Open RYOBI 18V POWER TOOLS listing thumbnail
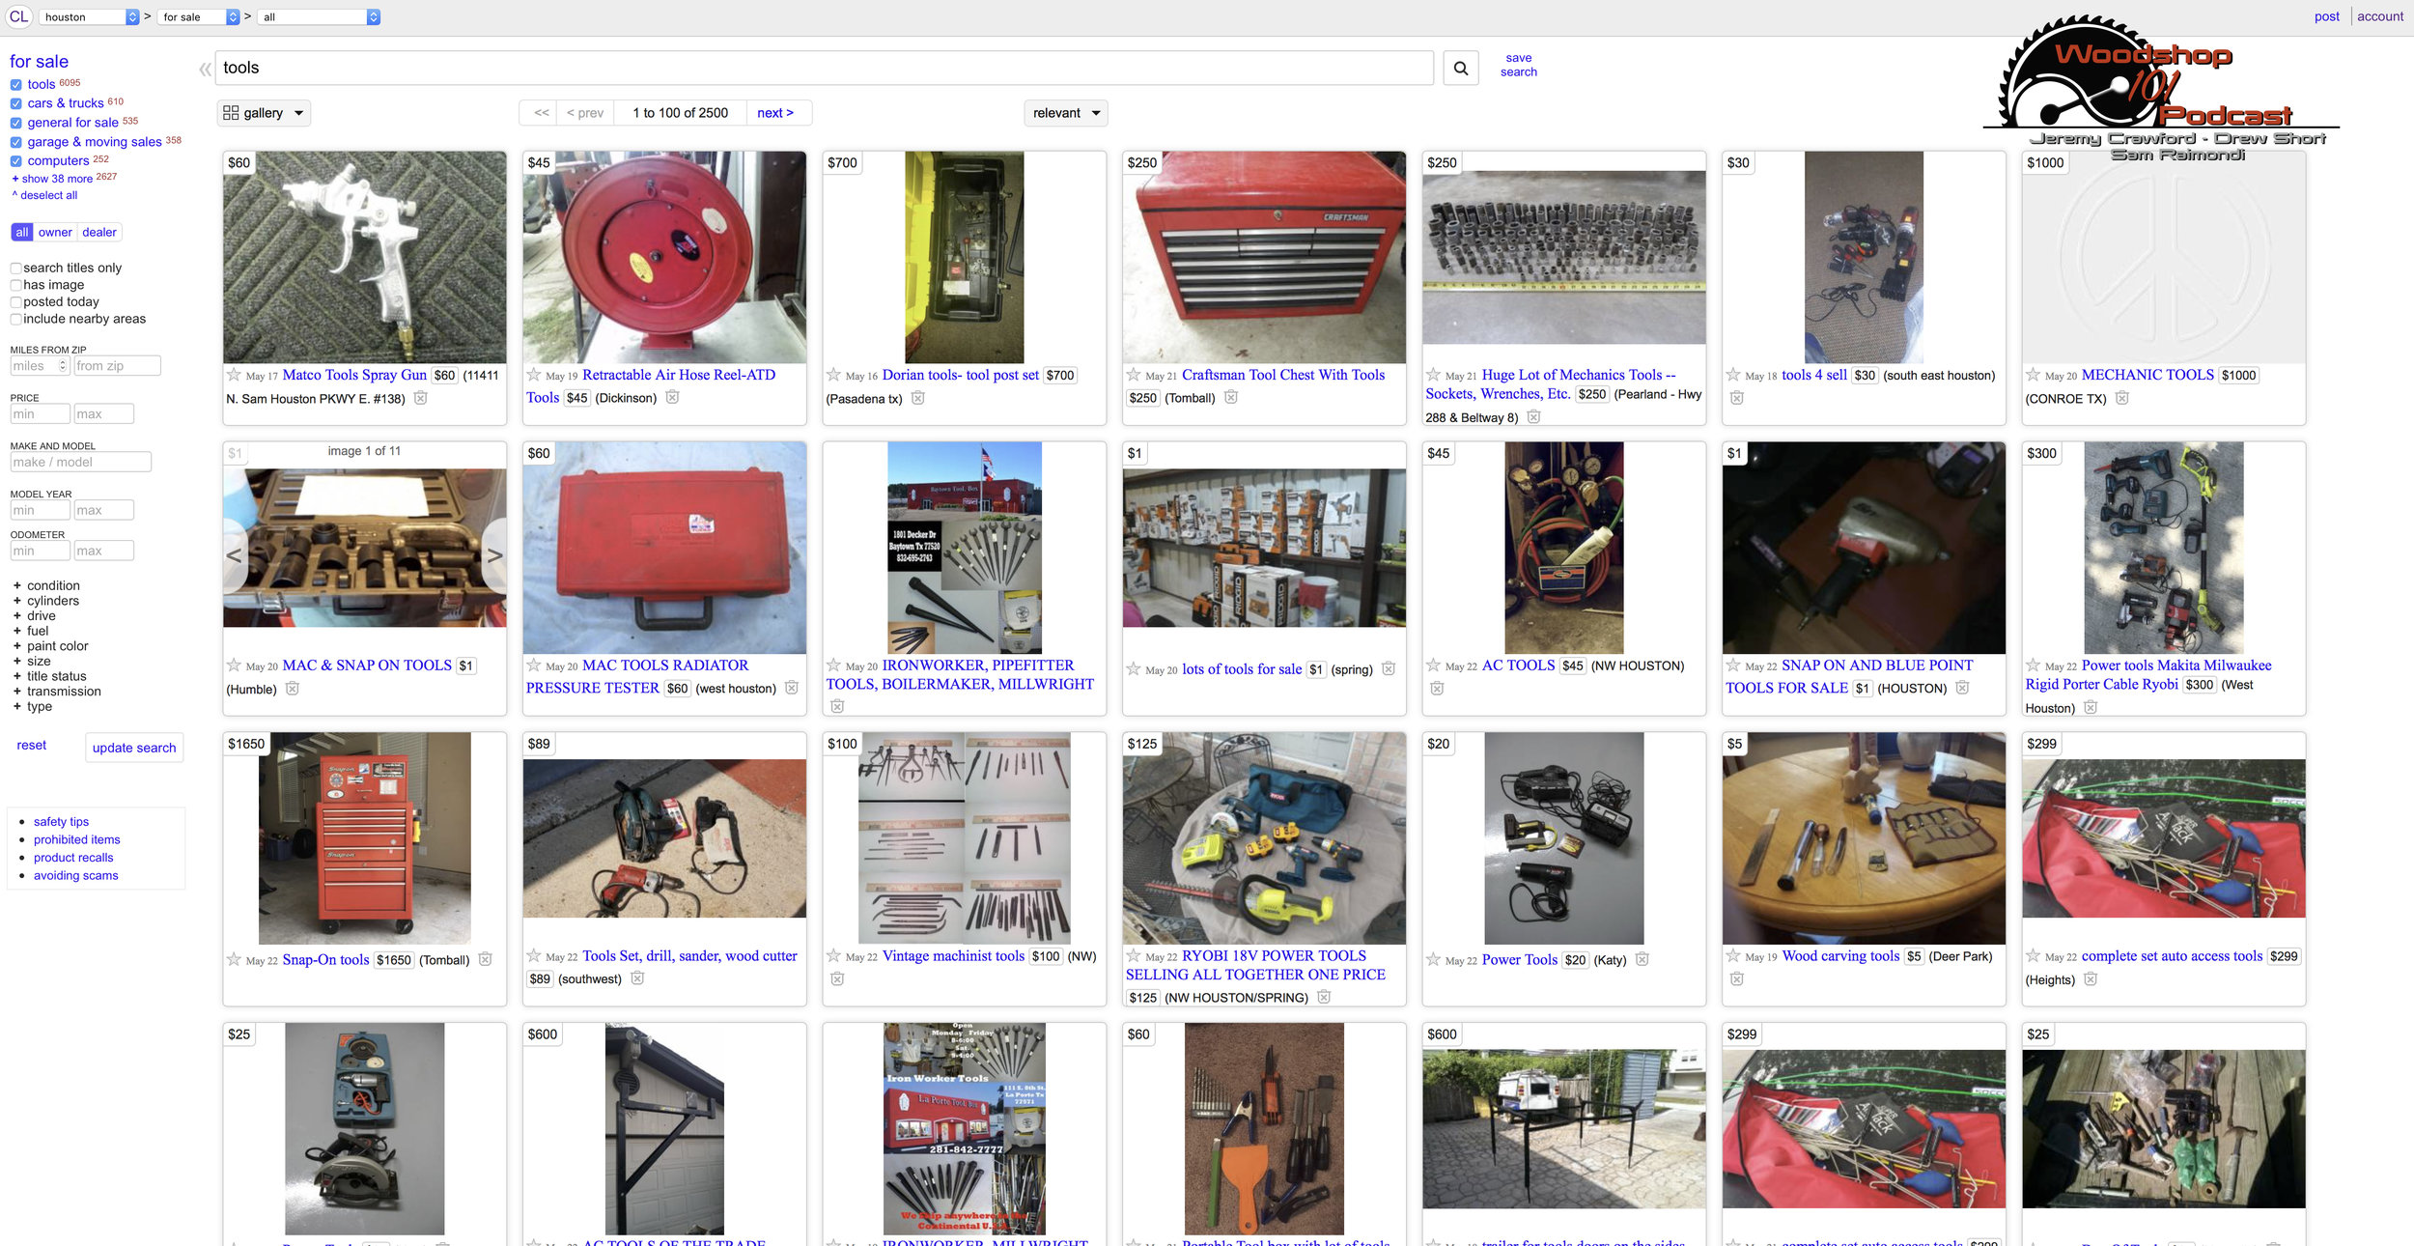This screenshot has width=2414, height=1246. 1264,838
